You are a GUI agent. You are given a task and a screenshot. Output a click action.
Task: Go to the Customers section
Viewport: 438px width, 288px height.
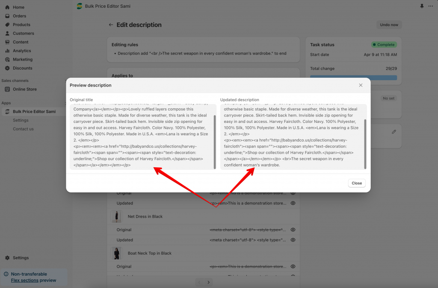24,33
